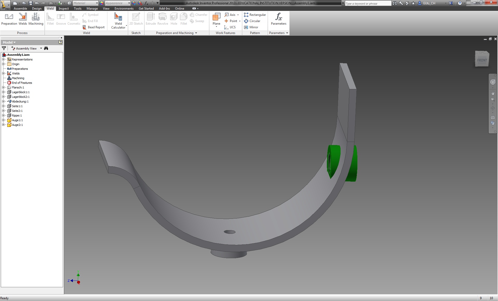The width and height of the screenshot is (498, 301).
Task: Expand the Welds node in the browser
Action: pos(3,73)
